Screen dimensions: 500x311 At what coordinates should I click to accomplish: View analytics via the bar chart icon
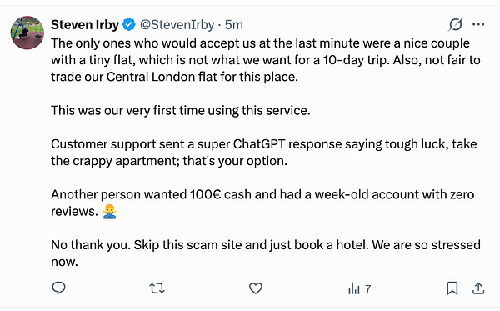tap(354, 288)
